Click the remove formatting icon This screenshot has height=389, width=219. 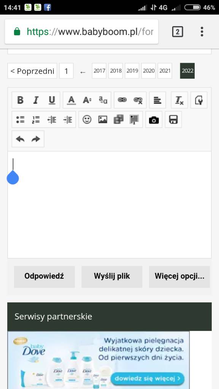179,100
